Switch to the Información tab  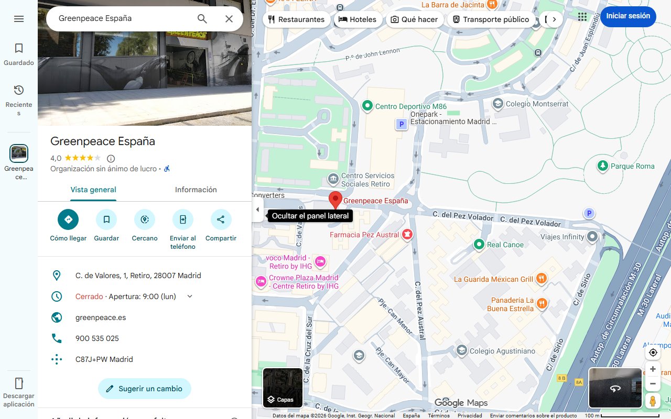(x=196, y=190)
